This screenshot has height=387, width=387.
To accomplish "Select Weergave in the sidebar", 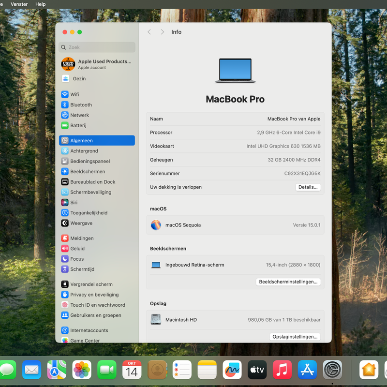I will pos(97,223).
